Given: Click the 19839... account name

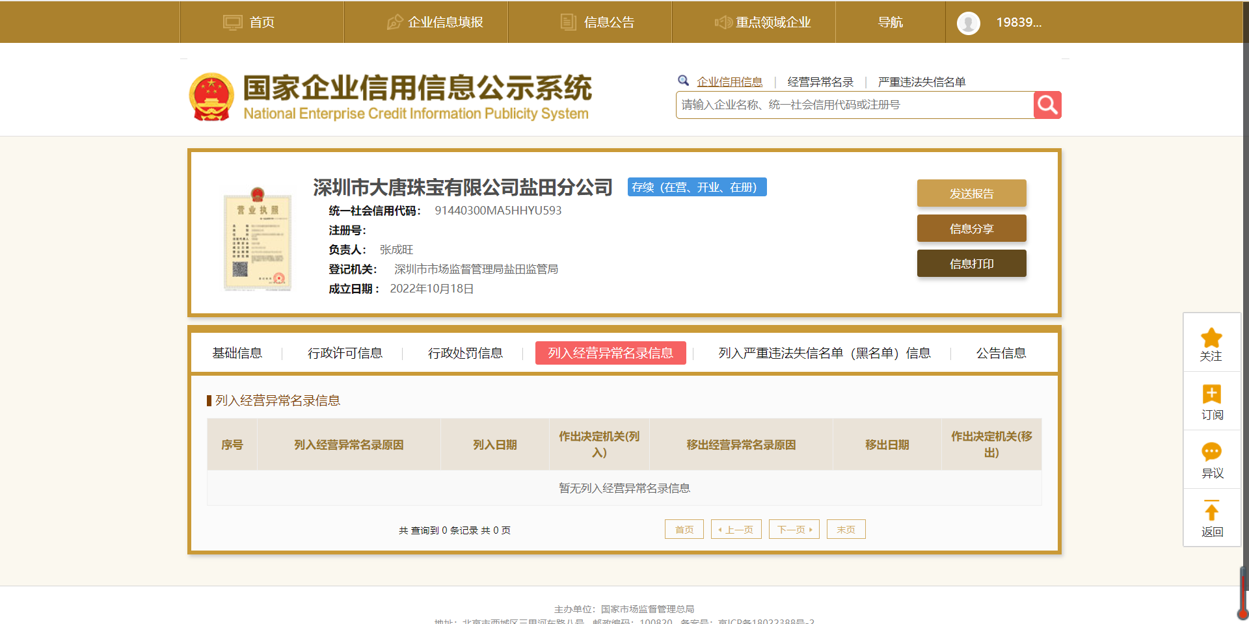Looking at the screenshot, I should [x=1019, y=22].
